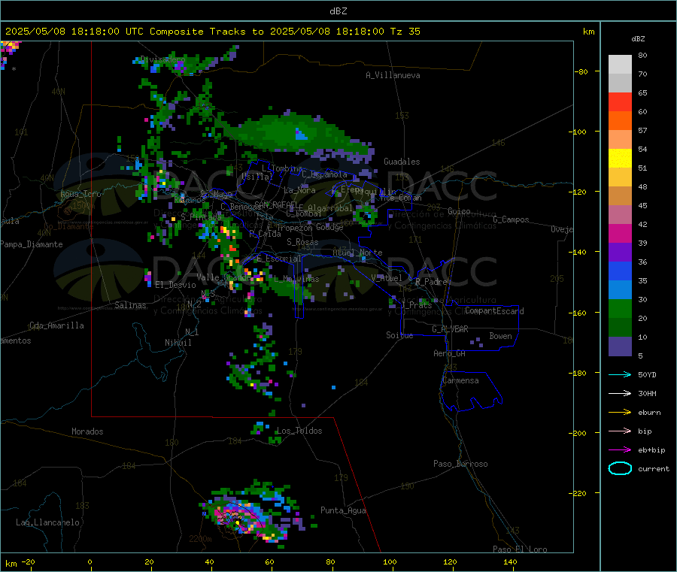Click the Punta_Agua map label
Screen dimensions: 677x572
(343, 510)
